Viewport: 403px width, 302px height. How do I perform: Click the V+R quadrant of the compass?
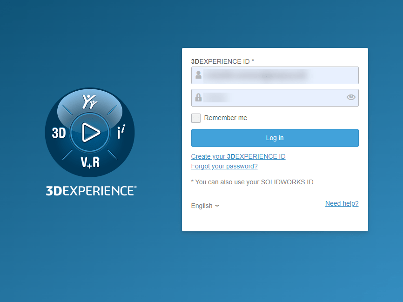click(90, 162)
